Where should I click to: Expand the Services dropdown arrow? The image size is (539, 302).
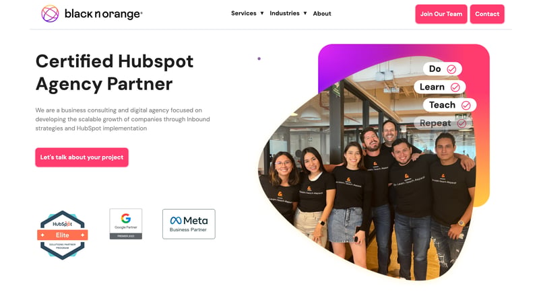click(x=262, y=13)
